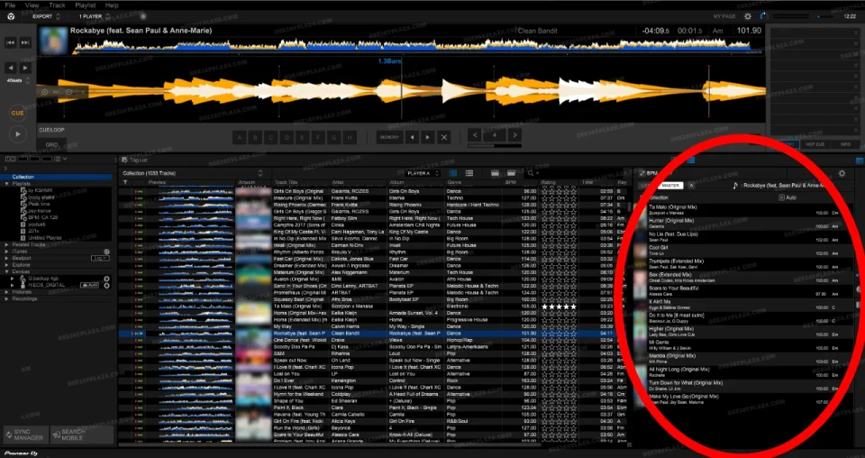This screenshot has height=458, width=865.
Task: Switch to the HOT CUE tab
Action: 815,144
